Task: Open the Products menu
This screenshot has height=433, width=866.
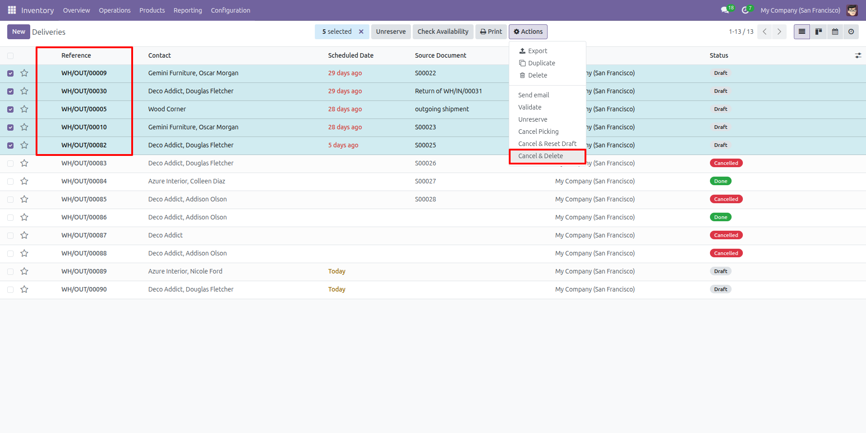Action: coord(152,10)
